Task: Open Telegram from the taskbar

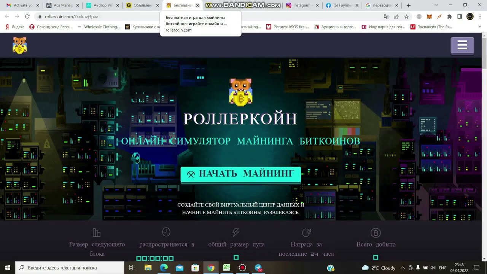Action: click(x=258, y=268)
